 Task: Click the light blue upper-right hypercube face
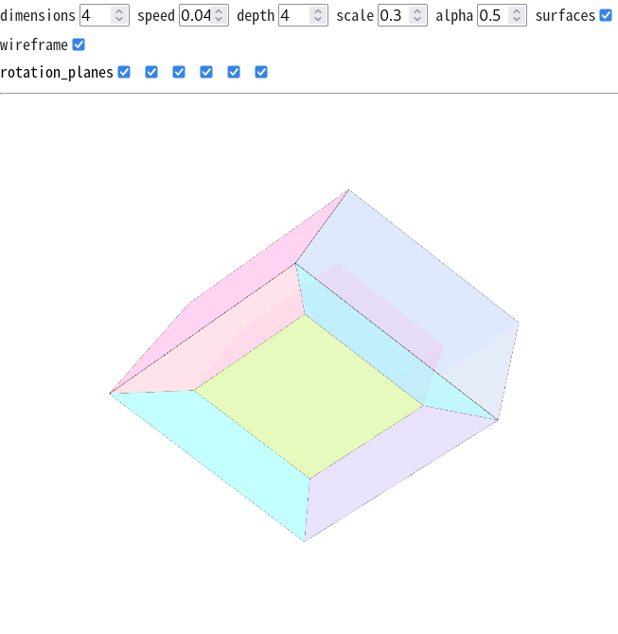[416, 265]
